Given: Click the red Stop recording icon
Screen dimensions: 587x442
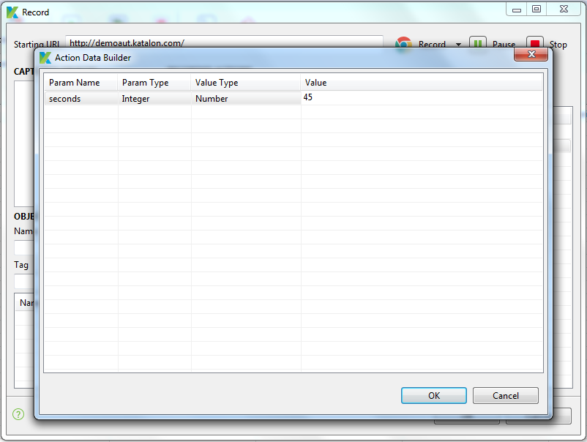Looking at the screenshot, I should pyautogui.click(x=534, y=42).
